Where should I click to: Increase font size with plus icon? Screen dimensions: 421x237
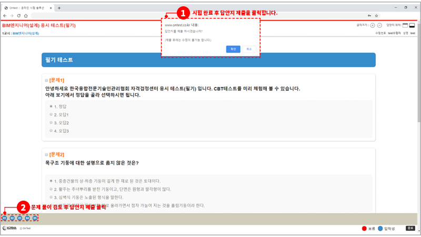373,25
